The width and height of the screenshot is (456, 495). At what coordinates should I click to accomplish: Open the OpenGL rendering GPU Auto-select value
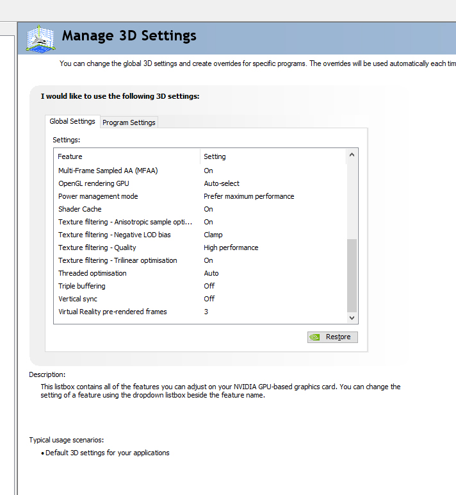tap(222, 183)
